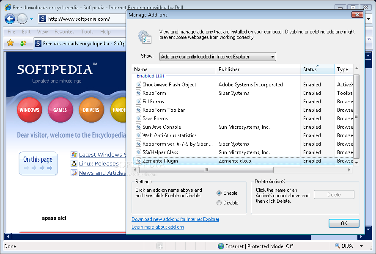
Task: Switch to the Free downloads encyclopedia tab
Action: (80, 44)
